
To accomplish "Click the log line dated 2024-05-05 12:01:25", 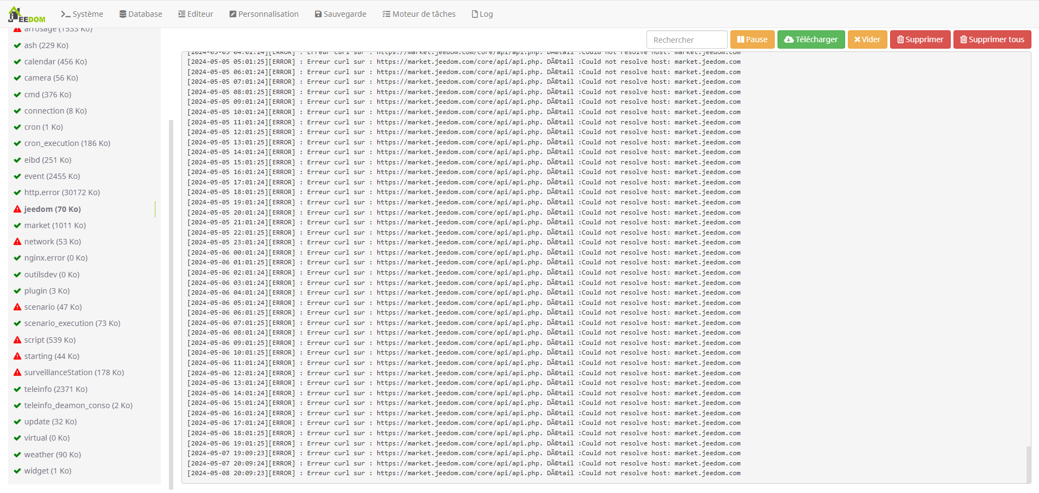I will point(464,132).
